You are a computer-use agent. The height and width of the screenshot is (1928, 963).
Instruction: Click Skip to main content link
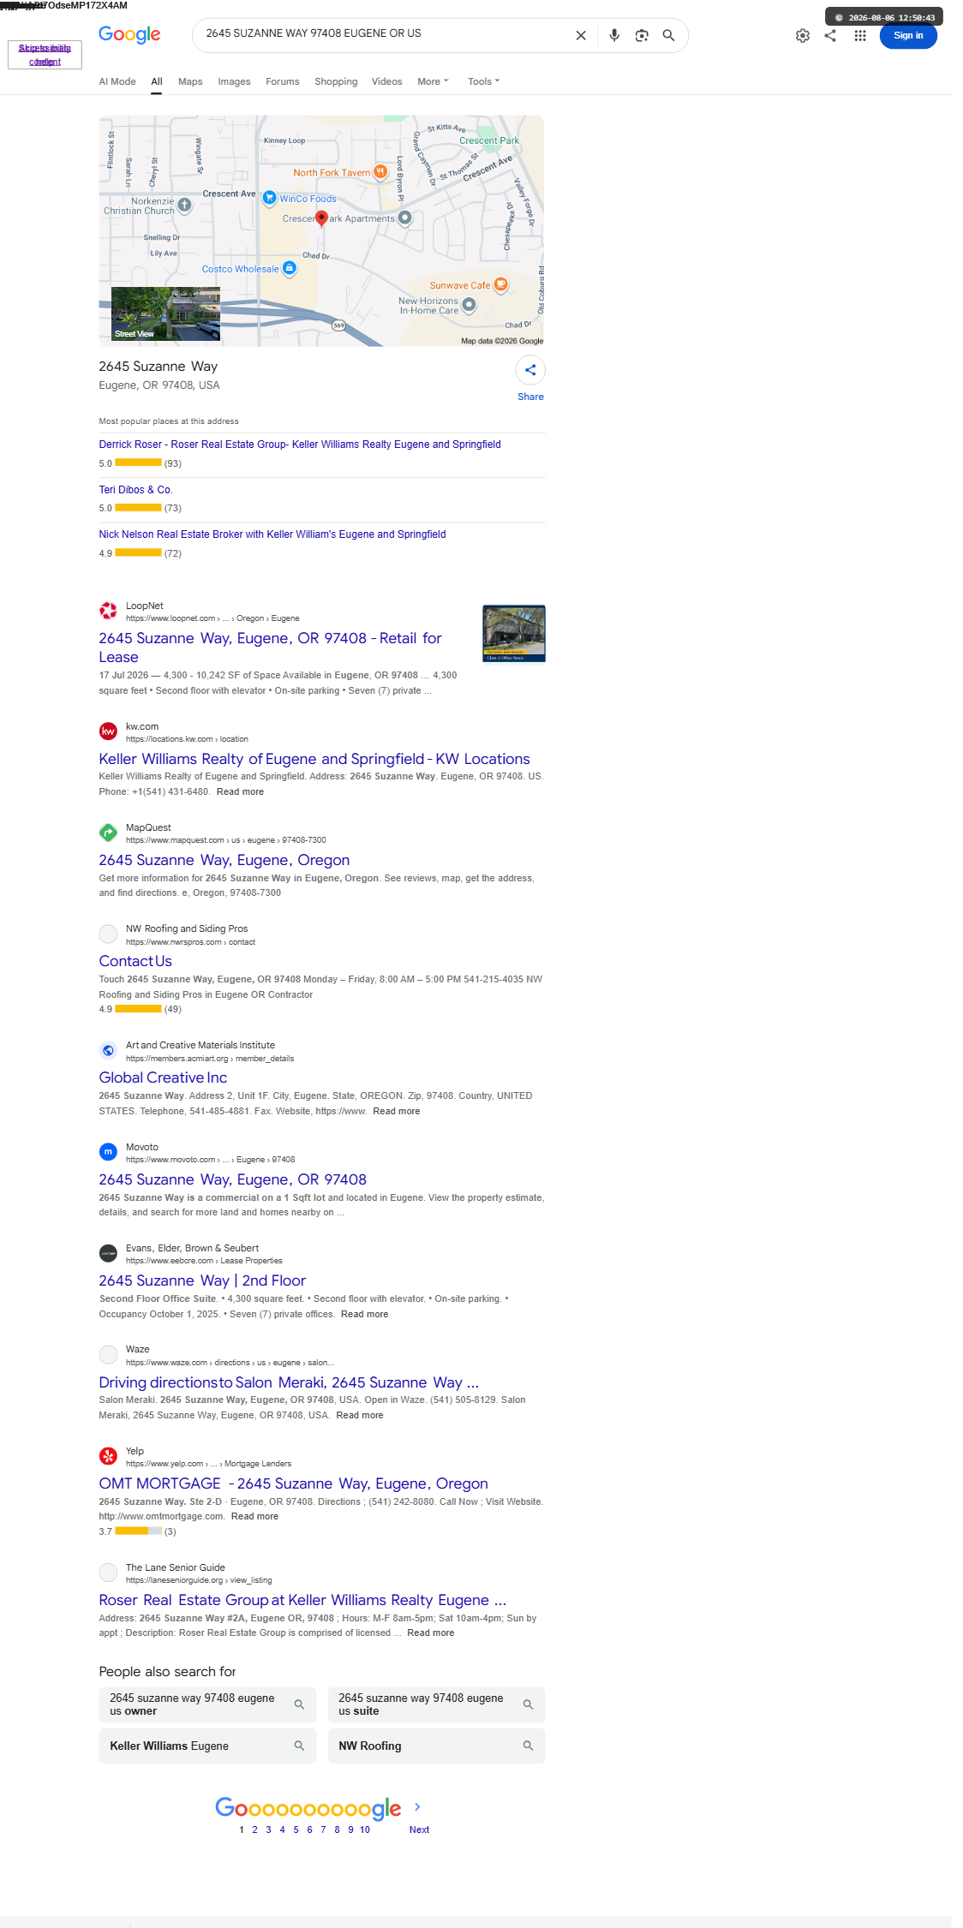[45, 55]
